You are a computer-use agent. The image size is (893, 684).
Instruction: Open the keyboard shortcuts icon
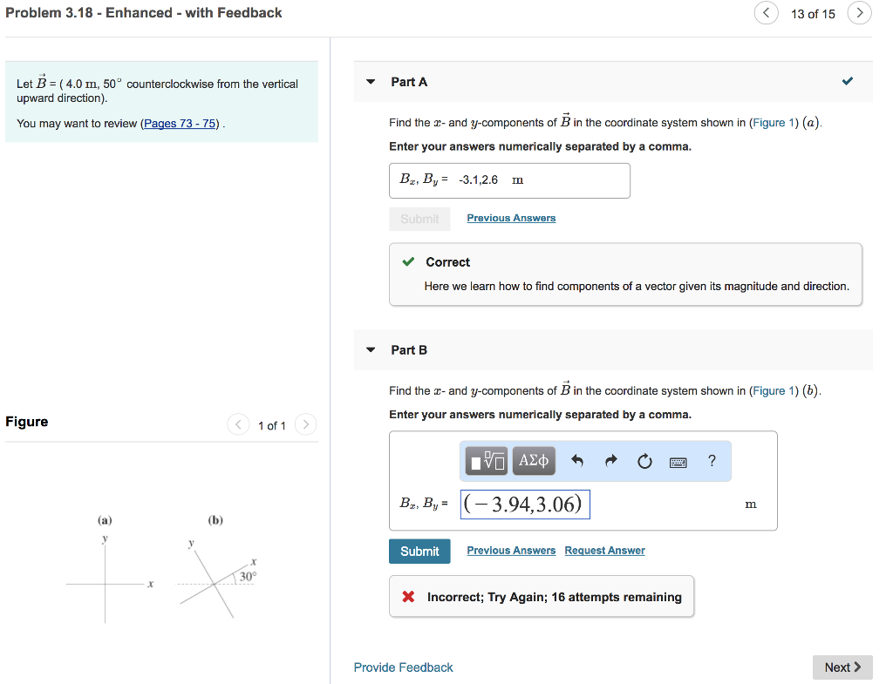point(678,462)
